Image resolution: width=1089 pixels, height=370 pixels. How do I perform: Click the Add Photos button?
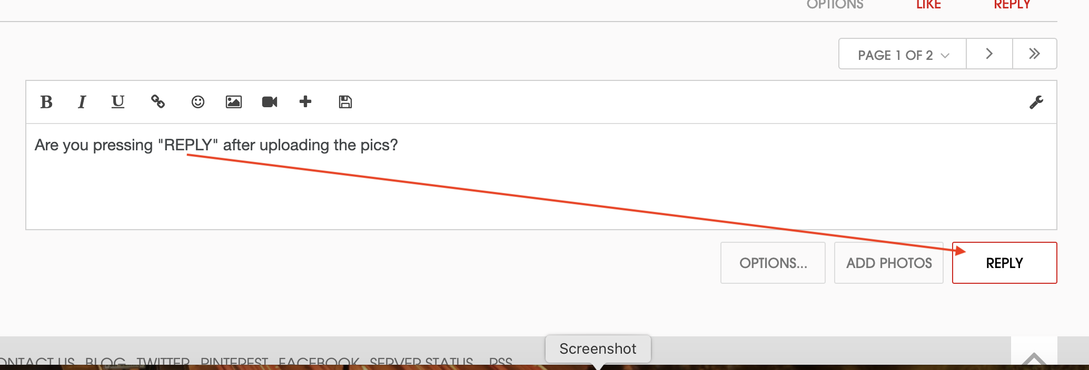[x=889, y=263]
